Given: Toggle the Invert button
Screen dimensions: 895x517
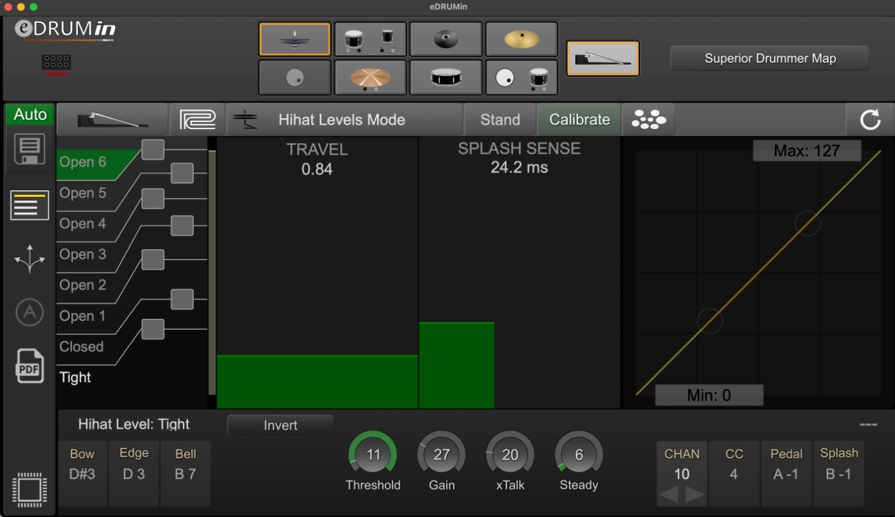Looking at the screenshot, I should point(280,425).
